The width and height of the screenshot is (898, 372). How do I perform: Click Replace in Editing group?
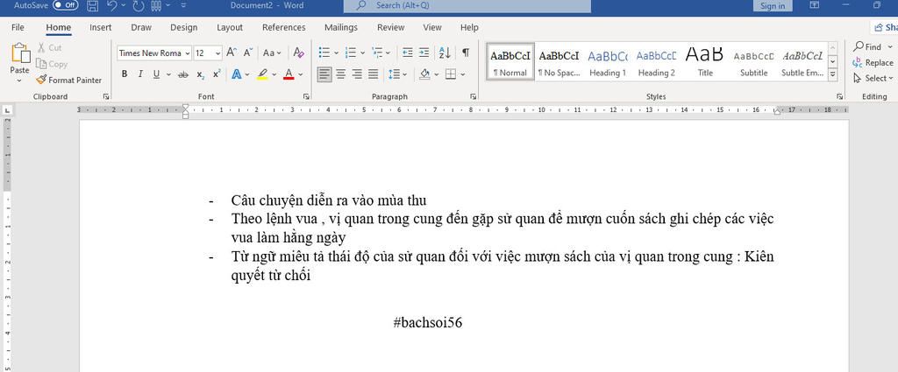[x=873, y=62]
